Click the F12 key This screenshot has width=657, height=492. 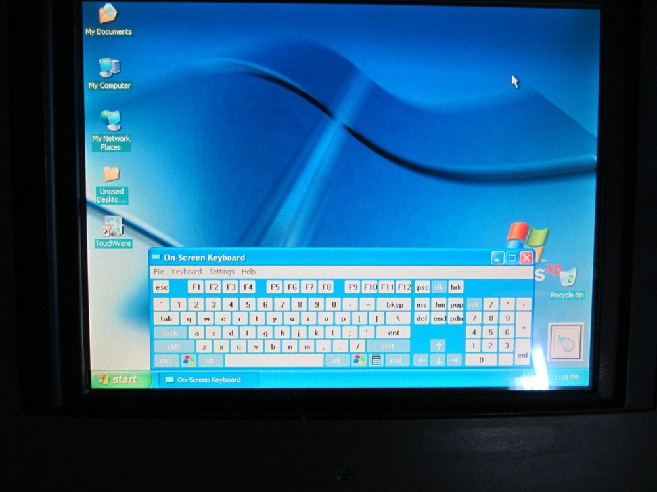[404, 287]
